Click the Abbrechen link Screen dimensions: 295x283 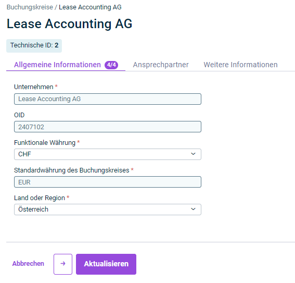point(28,264)
